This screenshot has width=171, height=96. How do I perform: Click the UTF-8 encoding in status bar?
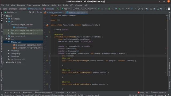(141, 95)
